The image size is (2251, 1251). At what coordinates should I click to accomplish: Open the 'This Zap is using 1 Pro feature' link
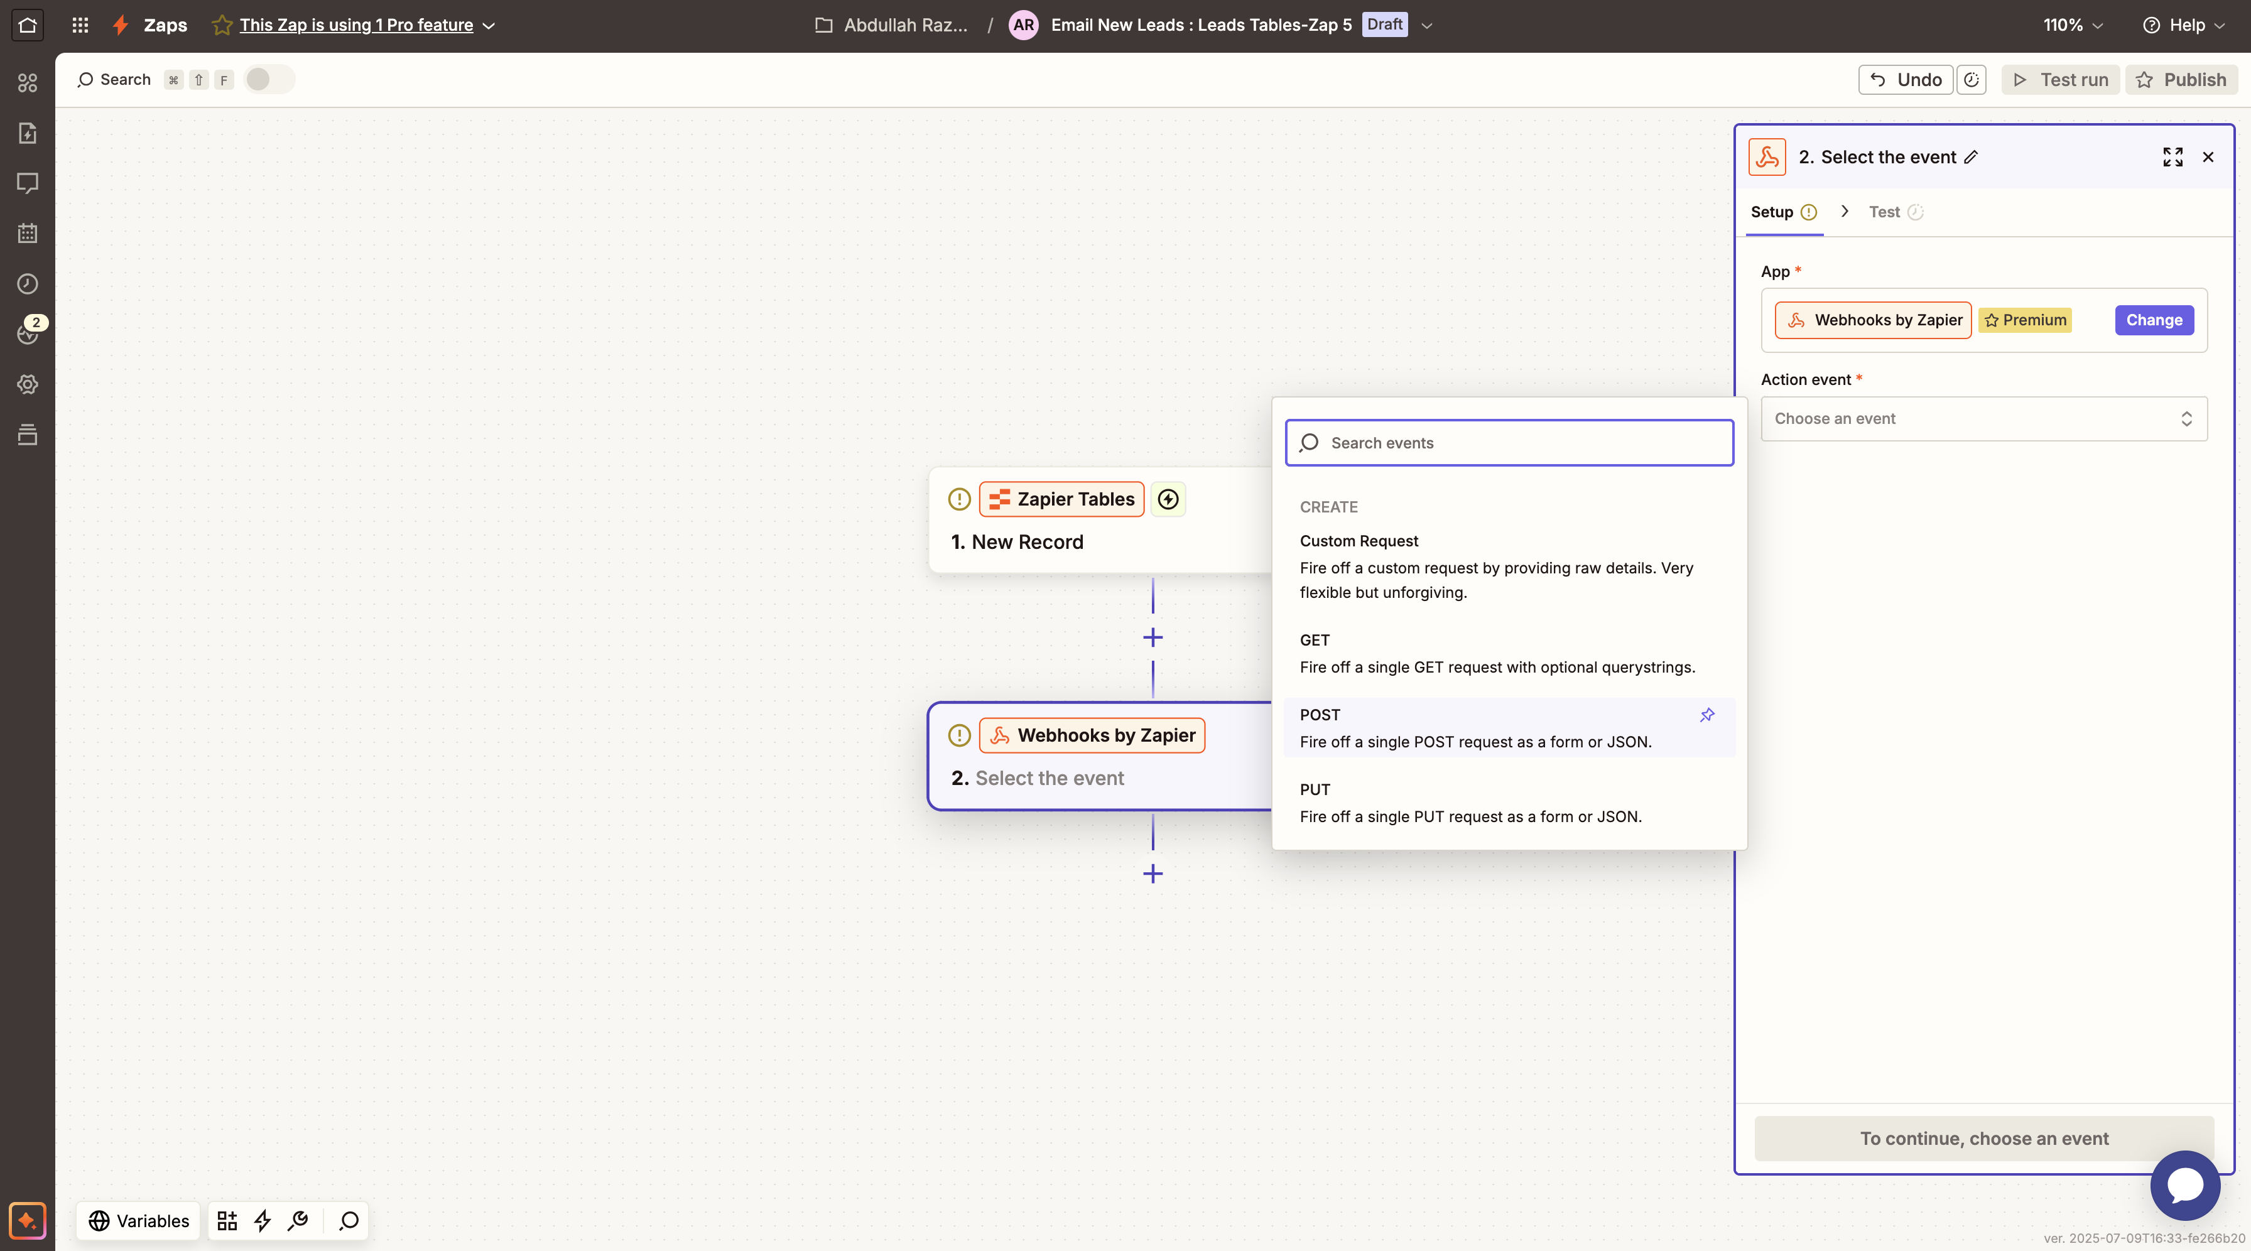(355, 25)
